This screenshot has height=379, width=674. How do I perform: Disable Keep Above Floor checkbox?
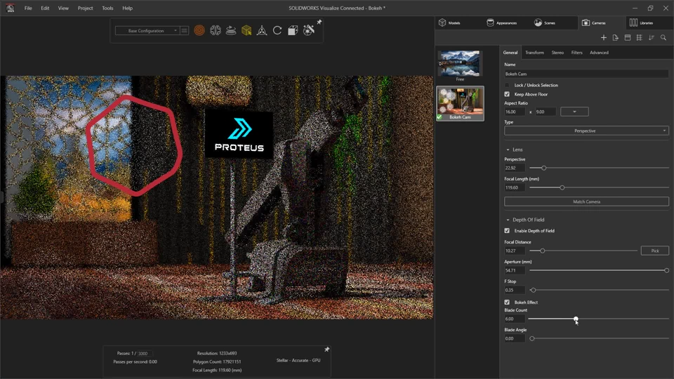(x=507, y=94)
